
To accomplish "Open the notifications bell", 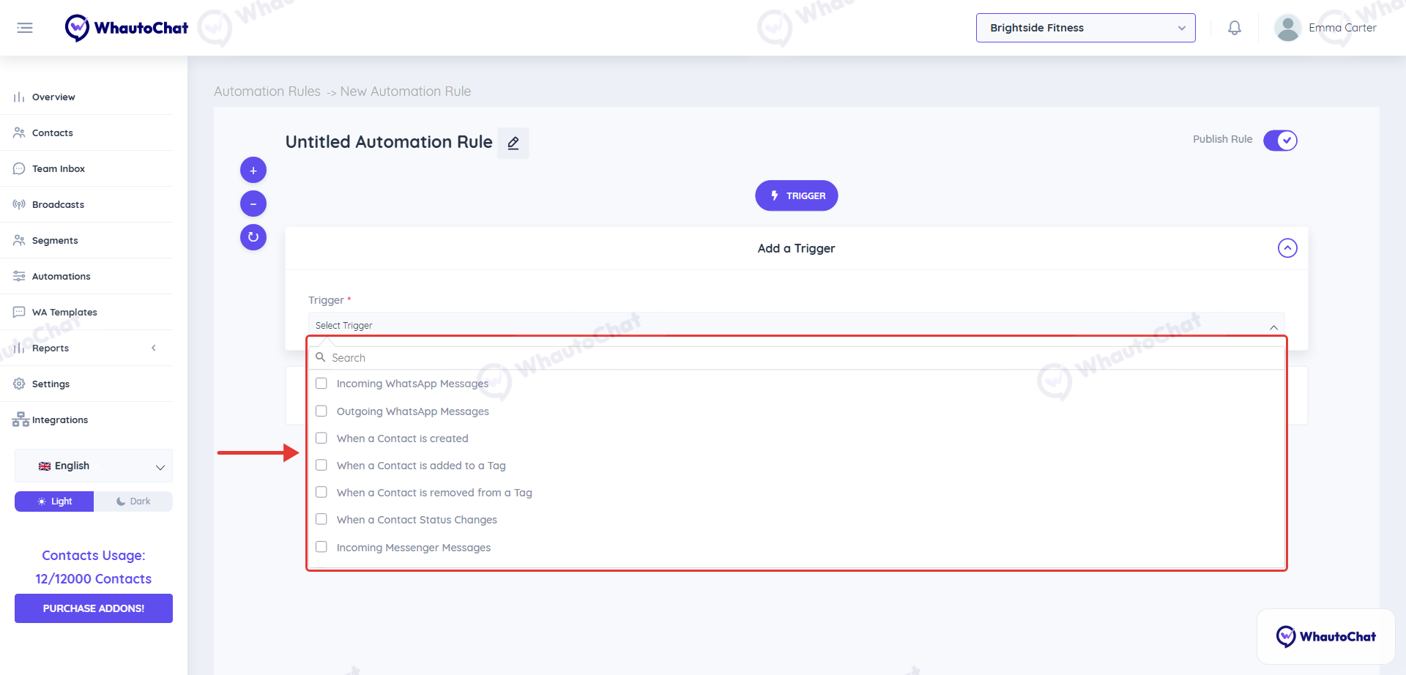I will point(1235,28).
